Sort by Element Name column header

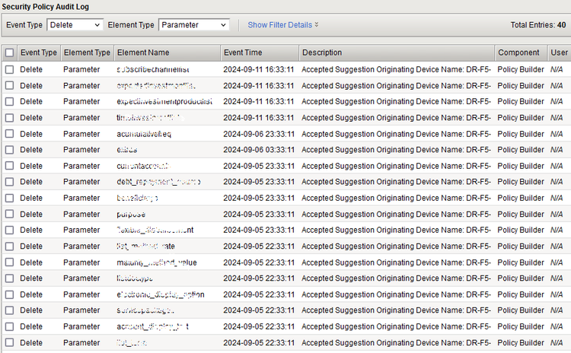[x=167, y=52]
